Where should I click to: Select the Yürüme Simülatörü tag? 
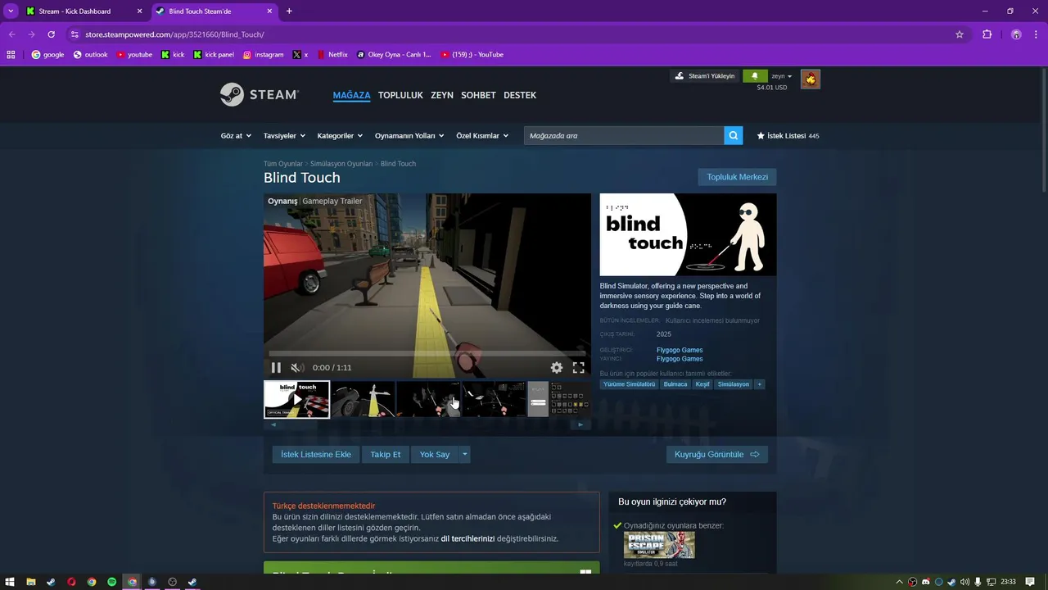(630, 384)
